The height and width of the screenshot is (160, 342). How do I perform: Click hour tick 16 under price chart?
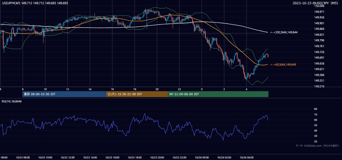tap(112, 89)
